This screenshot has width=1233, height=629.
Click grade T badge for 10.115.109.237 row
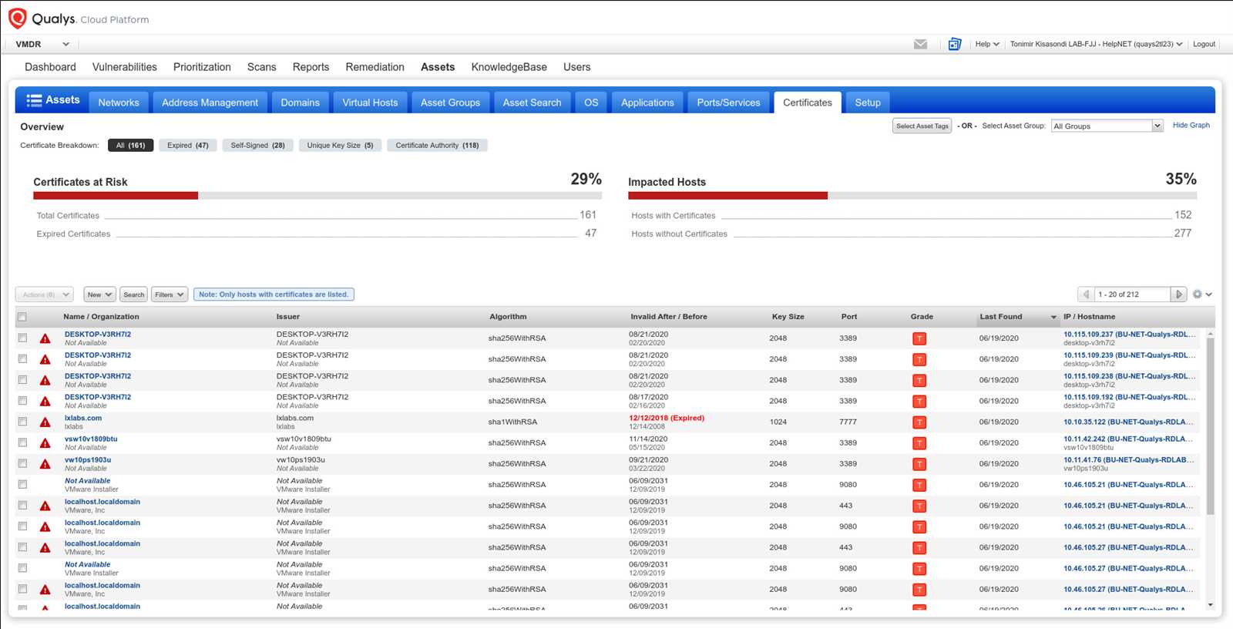[919, 338]
